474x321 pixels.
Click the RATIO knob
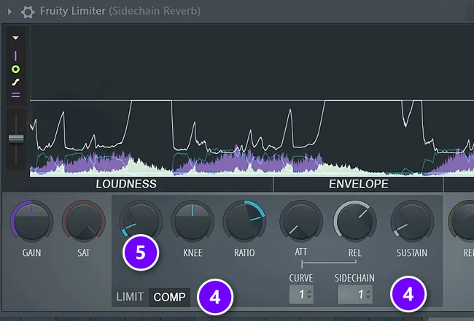244,221
